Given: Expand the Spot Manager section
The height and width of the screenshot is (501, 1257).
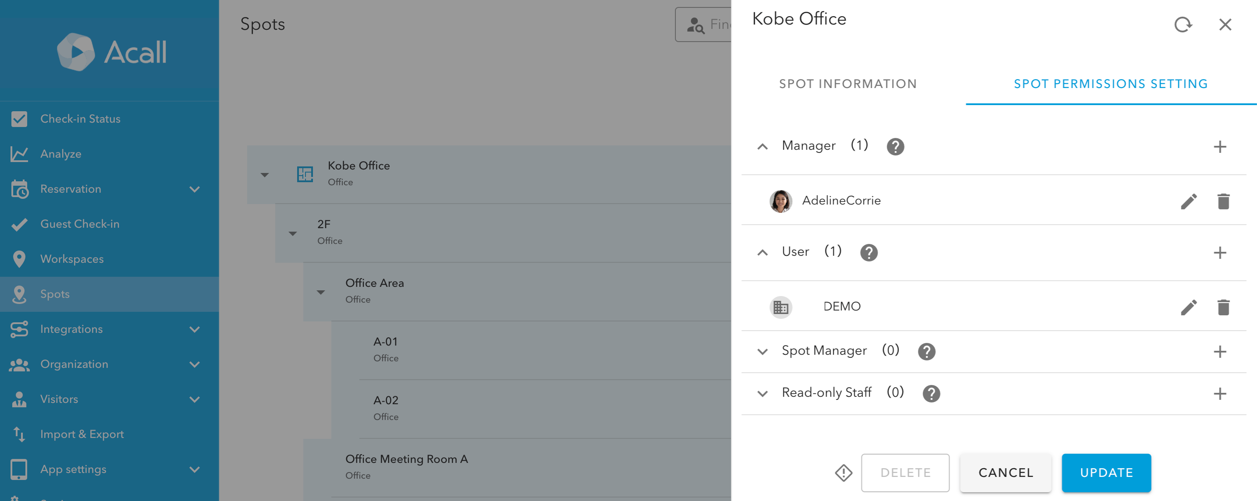Looking at the screenshot, I should click(x=762, y=351).
